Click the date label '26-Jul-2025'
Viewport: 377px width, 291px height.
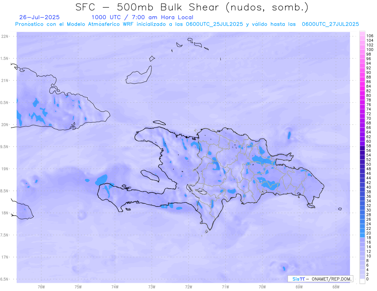point(39,18)
